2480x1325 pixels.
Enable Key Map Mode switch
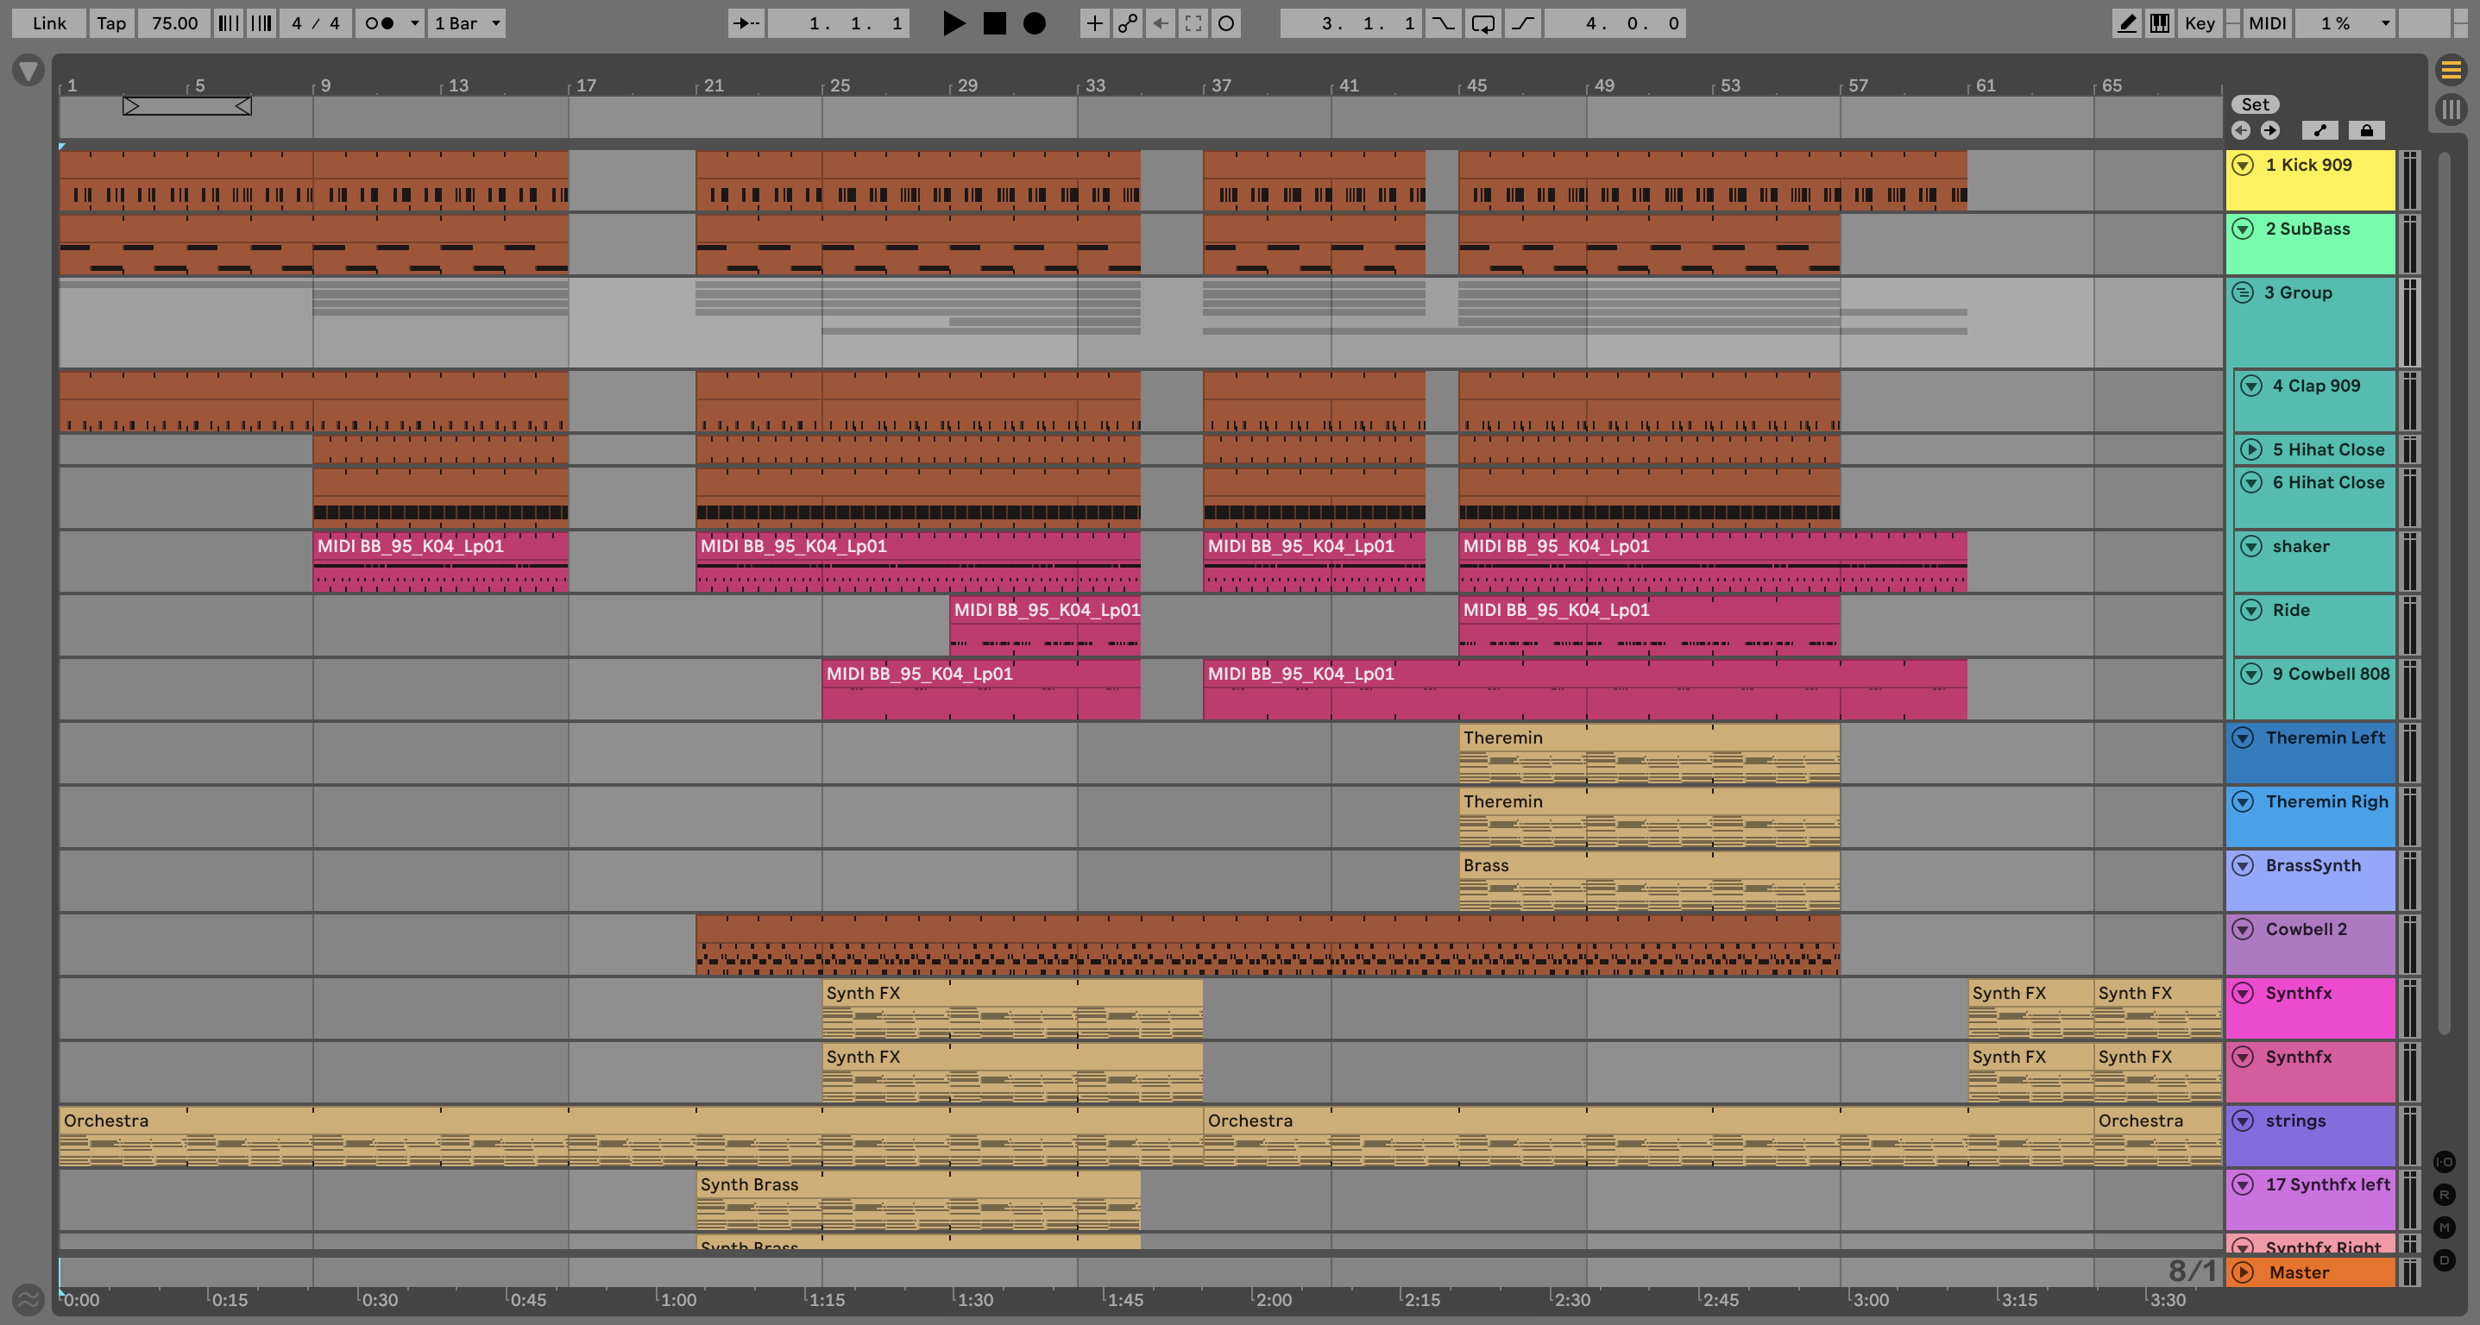click(2199, 23)
